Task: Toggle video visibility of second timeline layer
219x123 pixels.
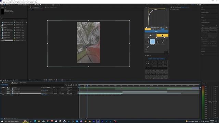Action: click(x=1, y=92)
